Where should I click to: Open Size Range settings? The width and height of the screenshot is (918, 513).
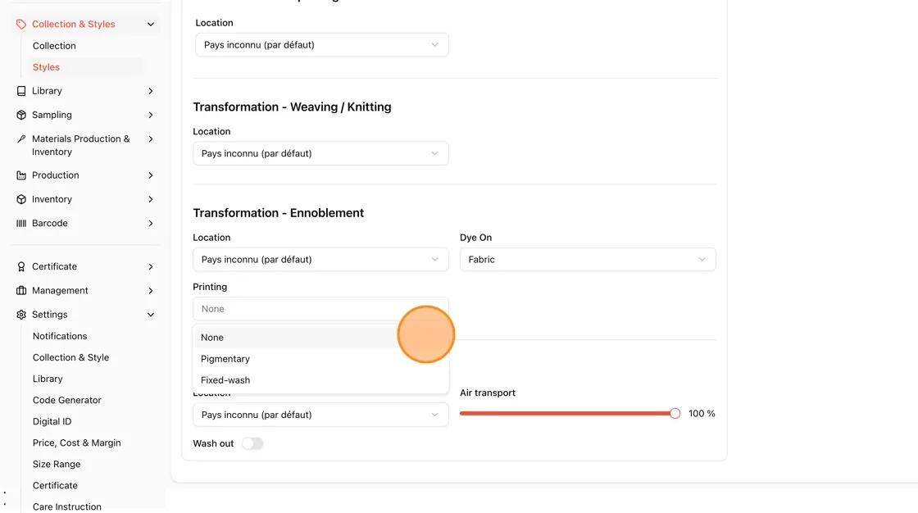point(57,465)
